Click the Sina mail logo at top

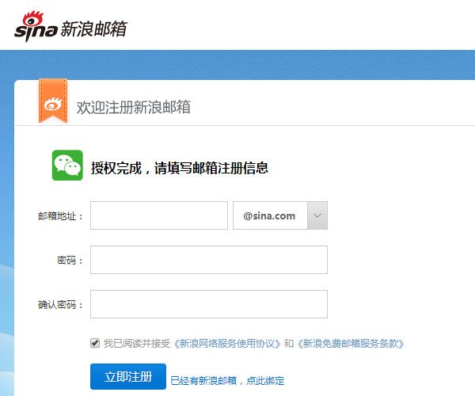[70, 27]
